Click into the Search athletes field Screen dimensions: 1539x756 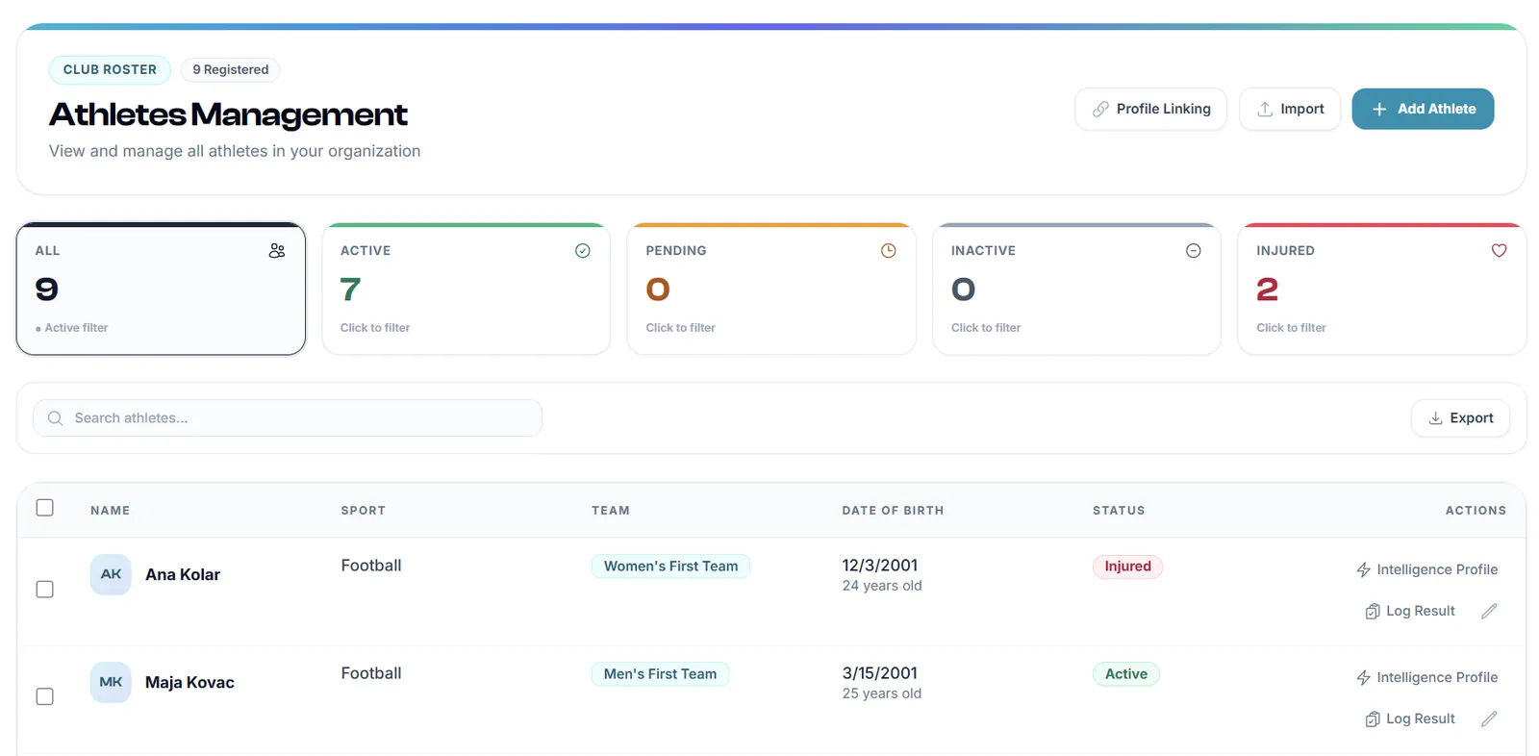288,418
